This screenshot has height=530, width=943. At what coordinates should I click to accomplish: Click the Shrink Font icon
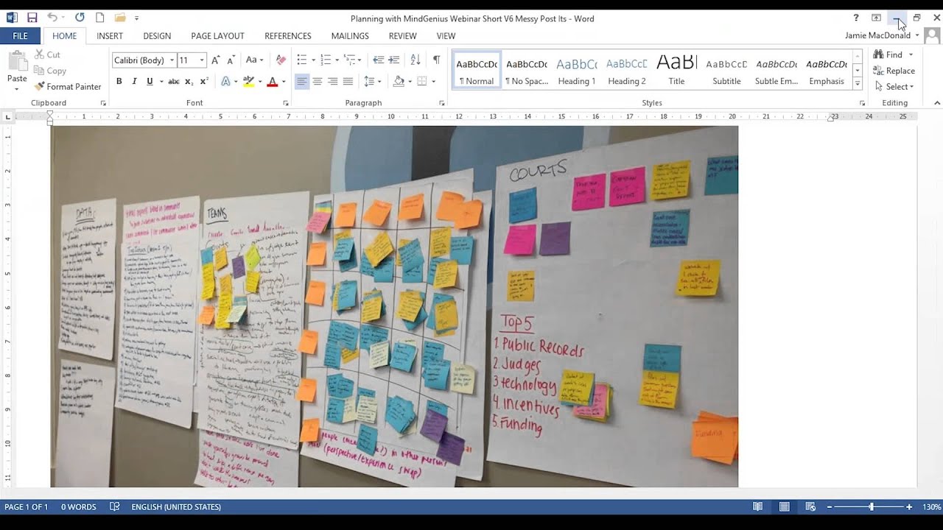231,60
